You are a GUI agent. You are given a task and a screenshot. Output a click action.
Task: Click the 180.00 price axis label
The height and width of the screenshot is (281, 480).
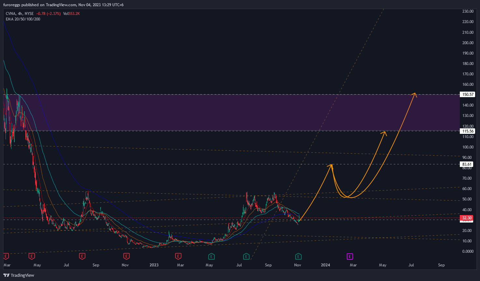(468, 63)
